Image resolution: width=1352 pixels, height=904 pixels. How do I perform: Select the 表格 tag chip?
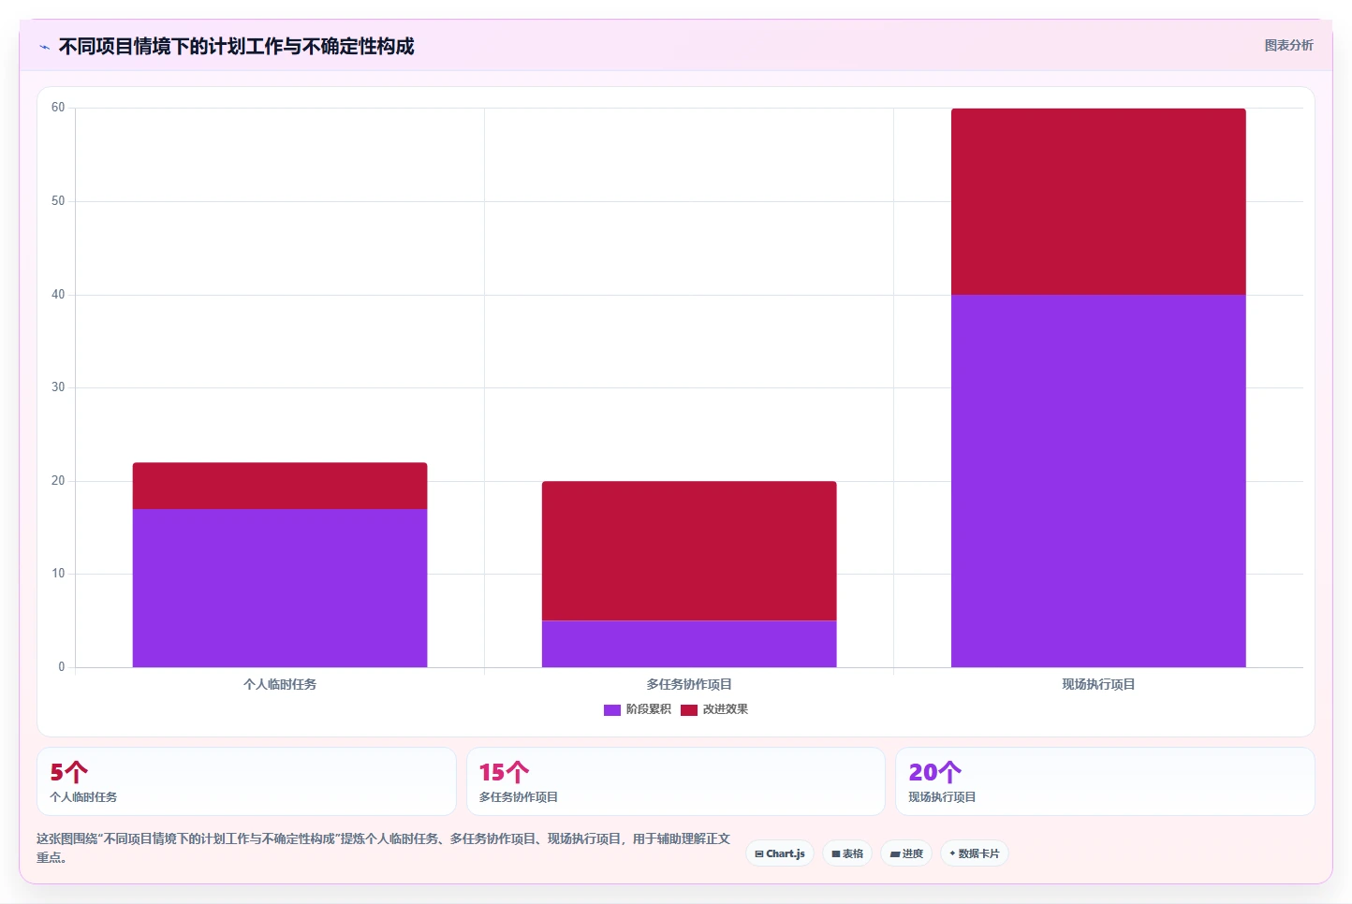(847, 853)
